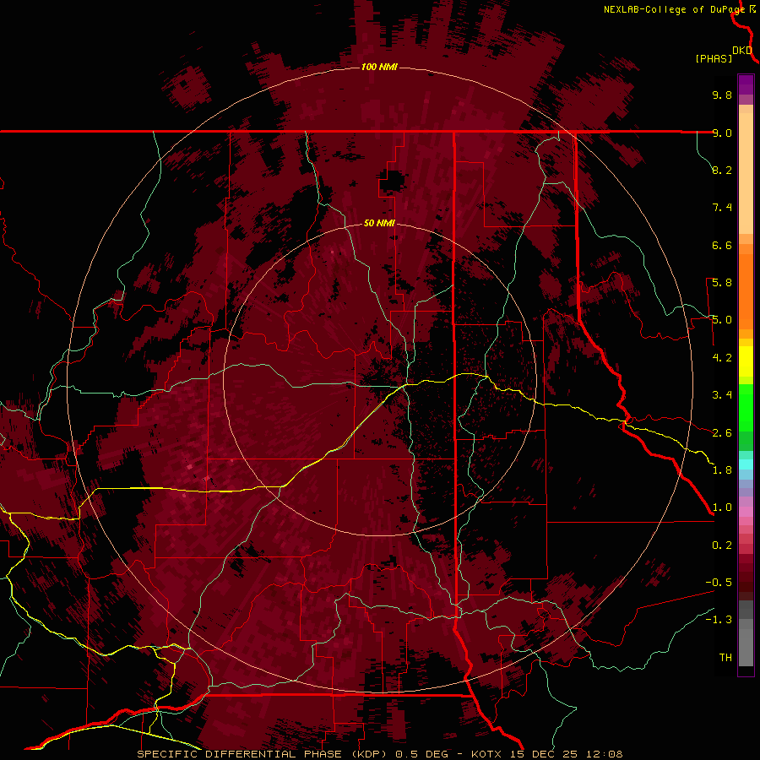The width and height of the screenshot is (760, 760).
Task: Click the 8.2 scale value
Action: tap(722, 170)
